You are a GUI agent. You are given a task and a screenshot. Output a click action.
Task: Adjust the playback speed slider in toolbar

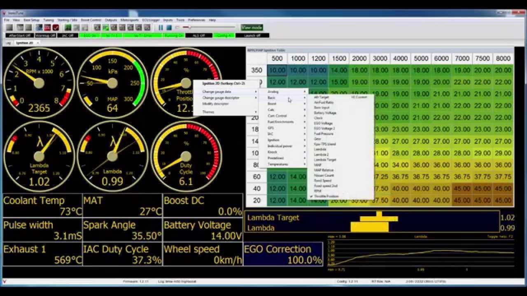(x=210, y=28)
